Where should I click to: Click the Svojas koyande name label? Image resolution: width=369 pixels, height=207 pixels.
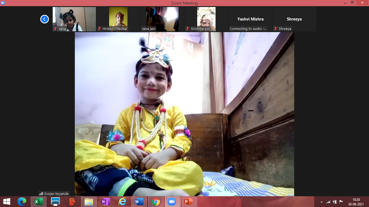click(56, 194)
